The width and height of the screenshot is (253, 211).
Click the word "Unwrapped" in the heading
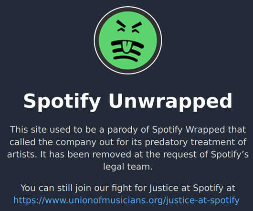pos(170,101)
